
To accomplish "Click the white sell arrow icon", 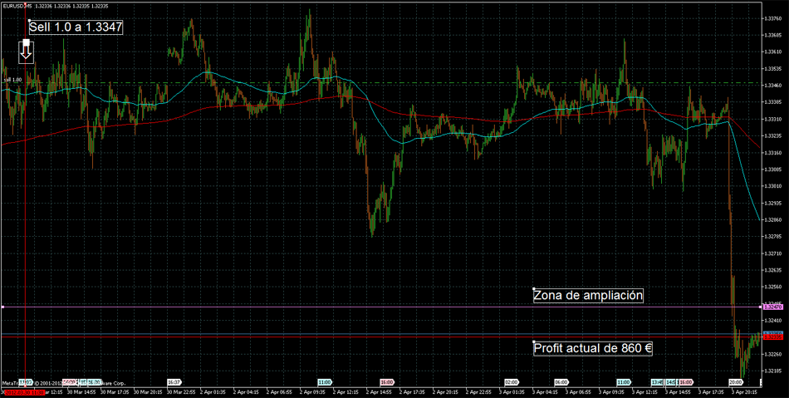I will [x=26, y=50].
